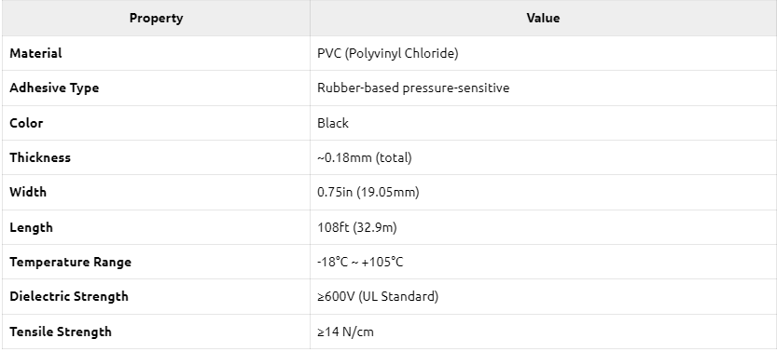Select the Thickness row label
The width and height of the screenshot is (777, 352).
[40, 157]
